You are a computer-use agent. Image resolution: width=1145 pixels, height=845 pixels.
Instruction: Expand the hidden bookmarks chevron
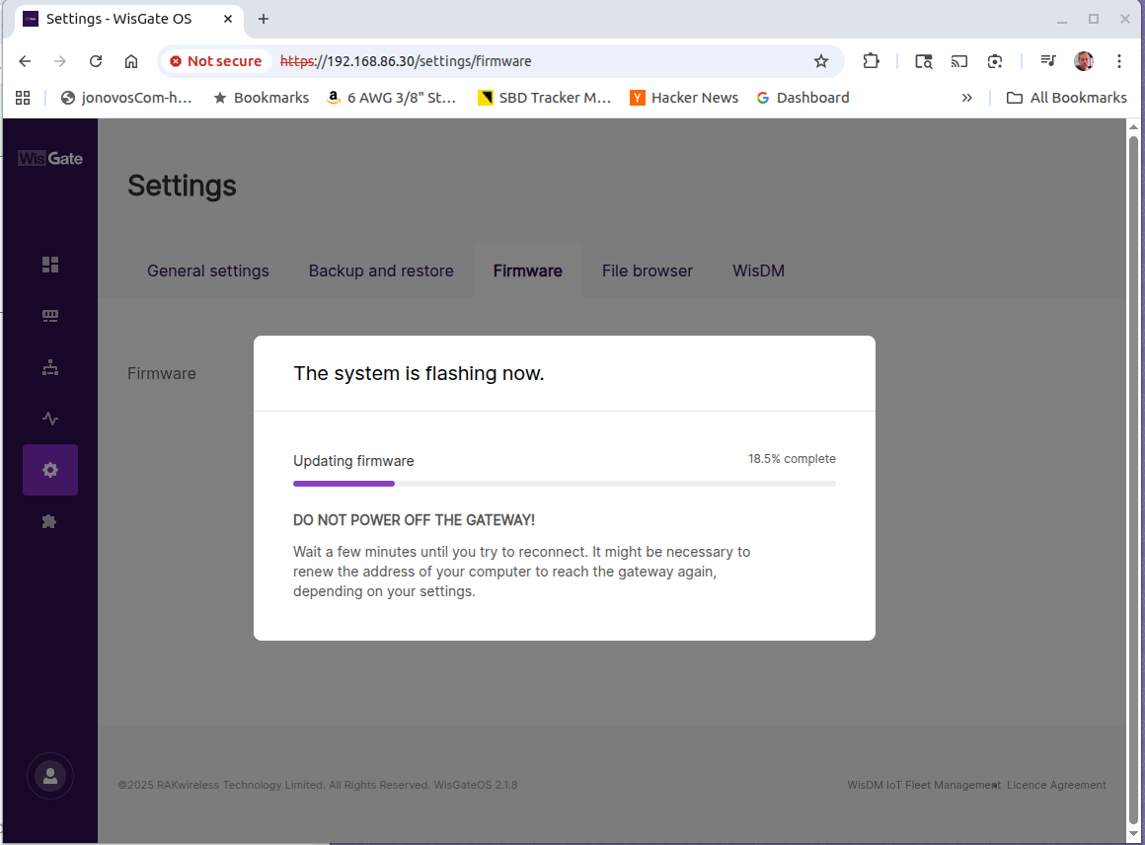click(966, 98)
